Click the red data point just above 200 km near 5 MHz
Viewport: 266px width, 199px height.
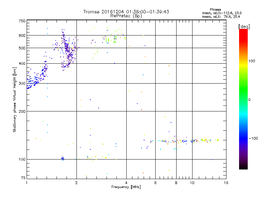coord(141,110)
